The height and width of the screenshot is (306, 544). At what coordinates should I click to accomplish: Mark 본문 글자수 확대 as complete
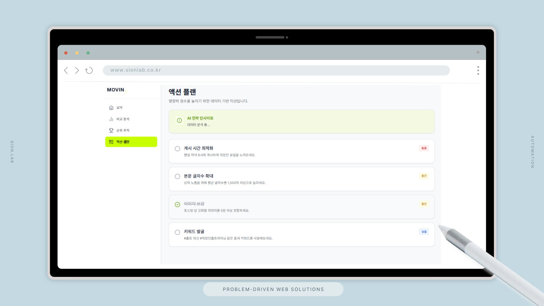coord(177,177)
